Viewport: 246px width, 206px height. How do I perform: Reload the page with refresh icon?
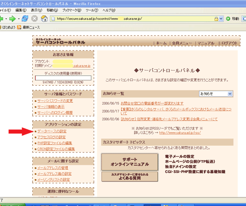(25, 19)
